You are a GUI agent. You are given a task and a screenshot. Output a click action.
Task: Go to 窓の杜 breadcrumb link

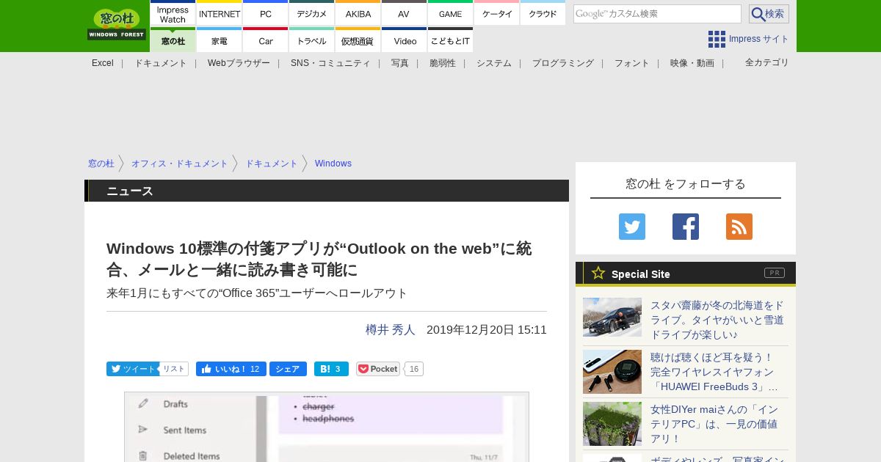pos(101,164)
